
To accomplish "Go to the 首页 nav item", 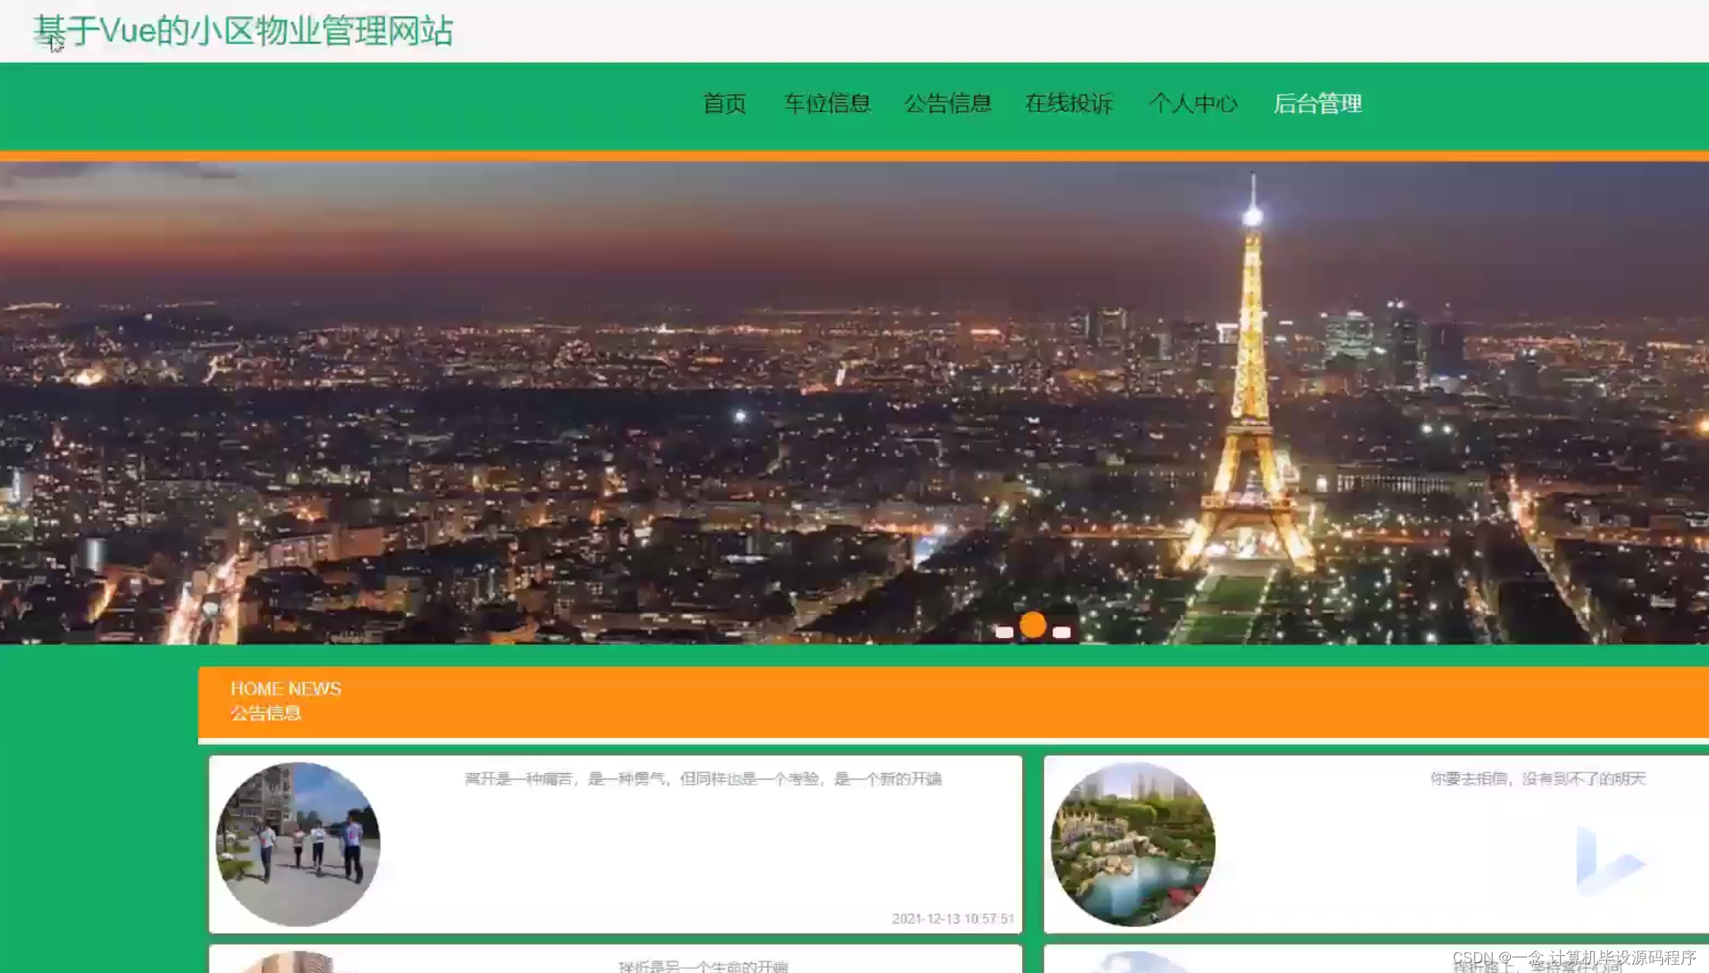I will pyautogui.click(x=724, y=104).
